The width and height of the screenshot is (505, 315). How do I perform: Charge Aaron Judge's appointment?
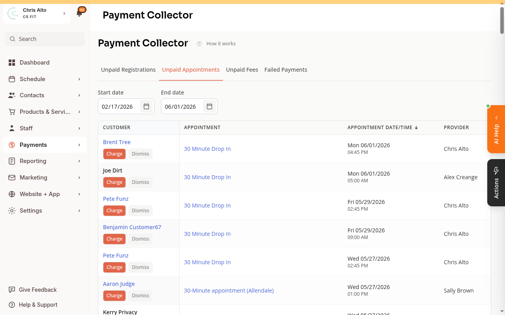(x=114, y=296)
